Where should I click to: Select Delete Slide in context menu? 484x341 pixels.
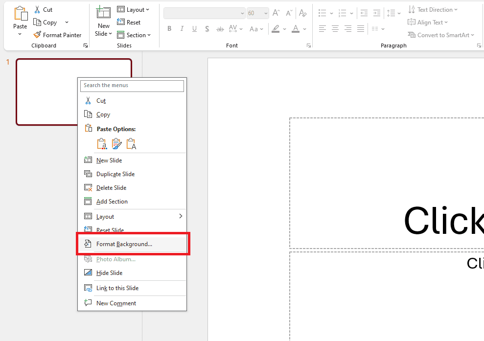tap(132, 188)
